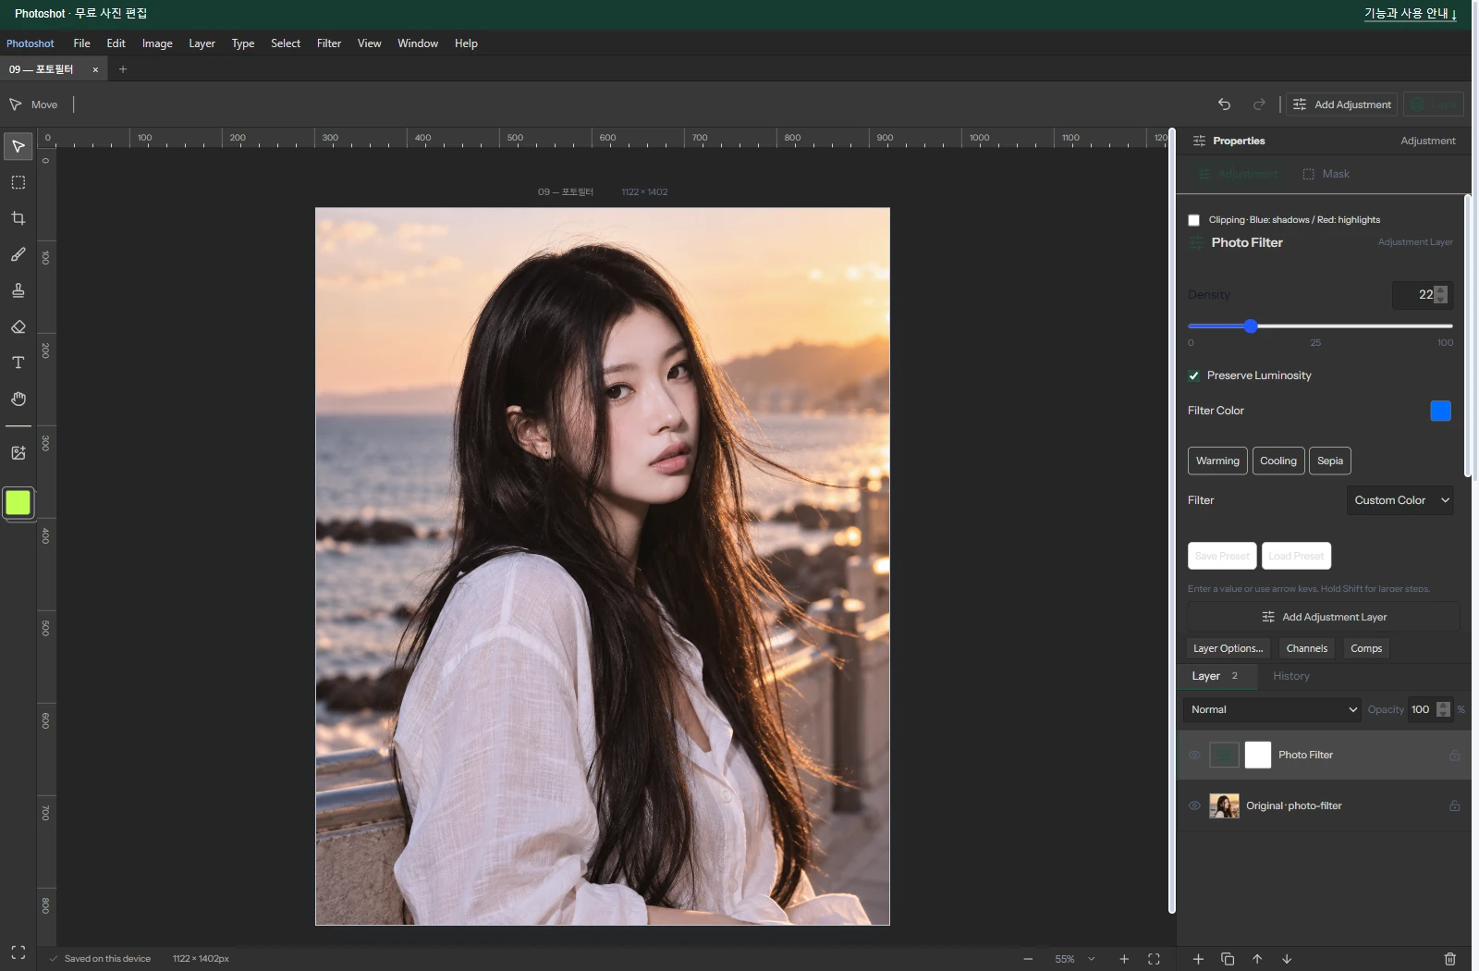
Task: Zoom in with the plus icon
Action: pyautogui.click(x=1124, y=959)
